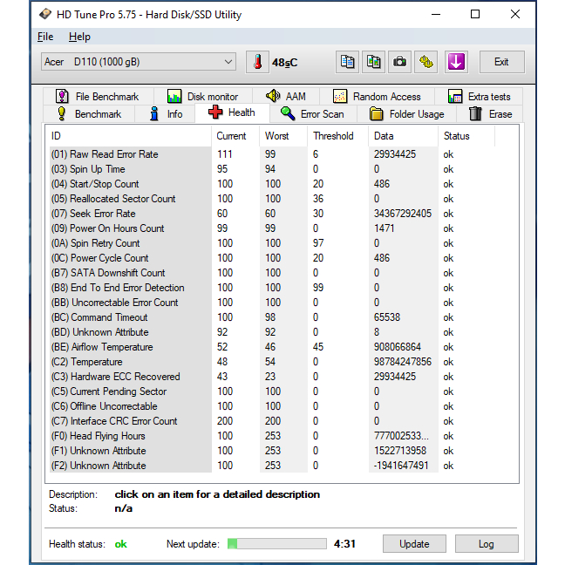Click the Update button
This screenshot has height=565, width=565.
(x=414, y=544)
